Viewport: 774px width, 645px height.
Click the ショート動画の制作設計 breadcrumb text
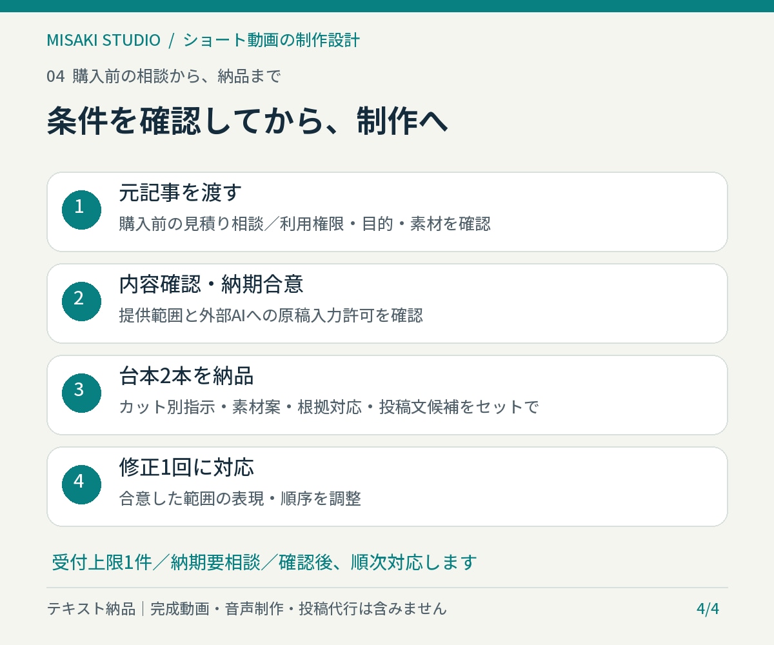point(272,40)
